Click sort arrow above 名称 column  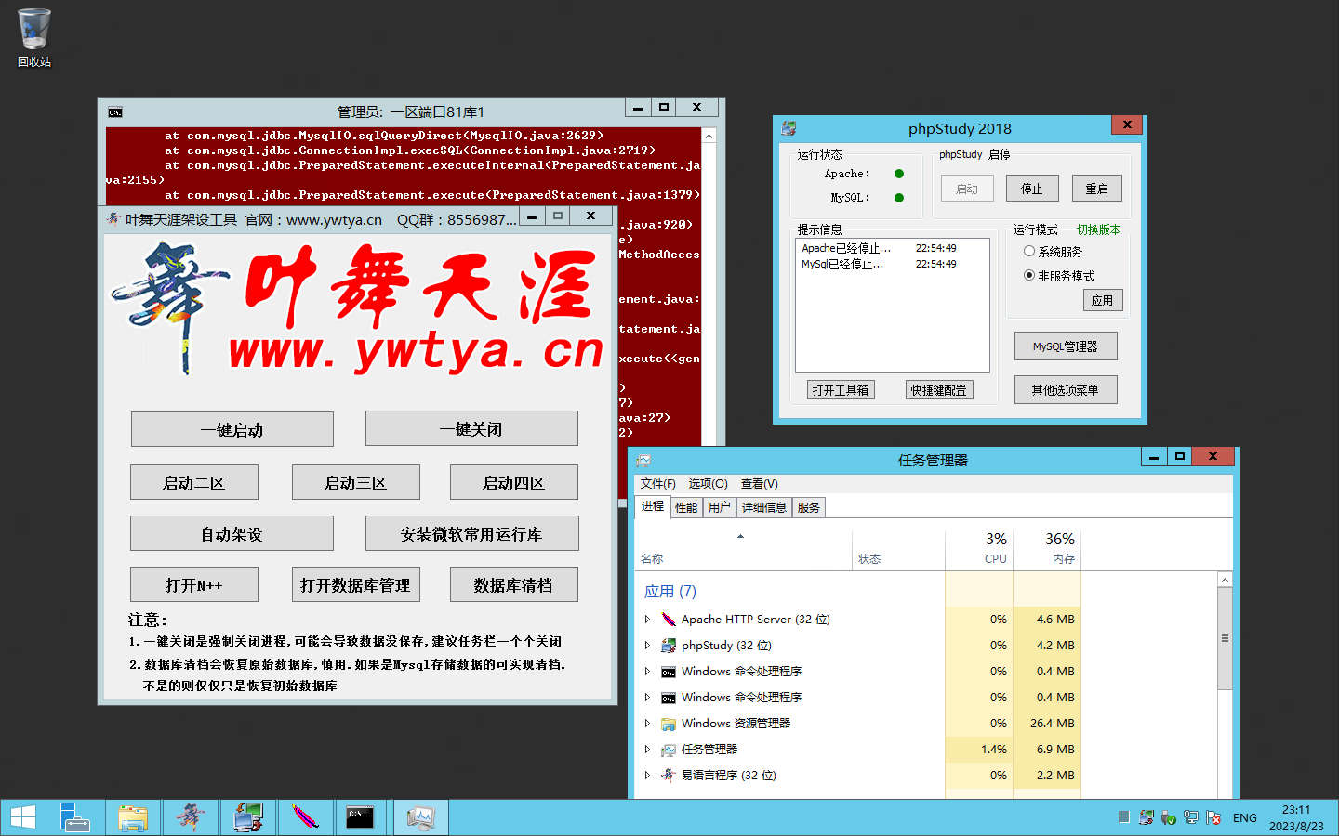click(740, 536)
